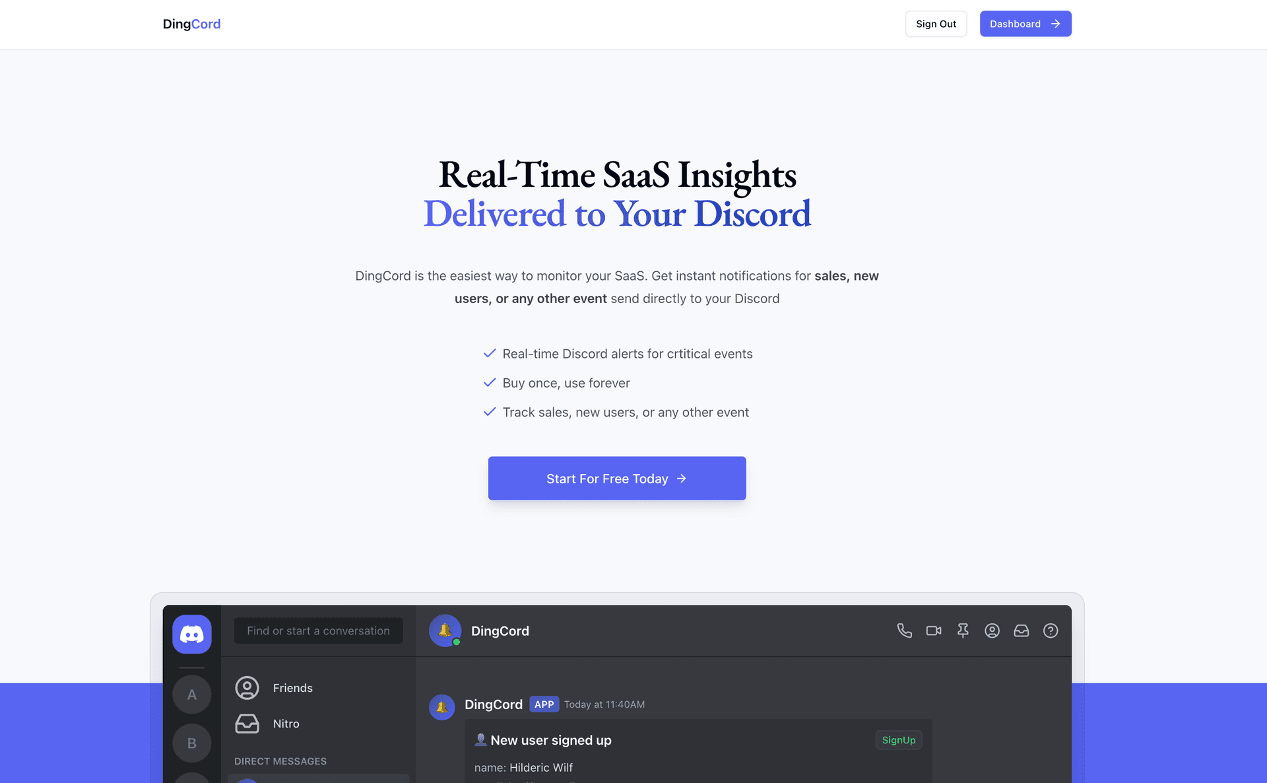
Task: Select server avatar A in sidebar
Action: pos(192,695)
